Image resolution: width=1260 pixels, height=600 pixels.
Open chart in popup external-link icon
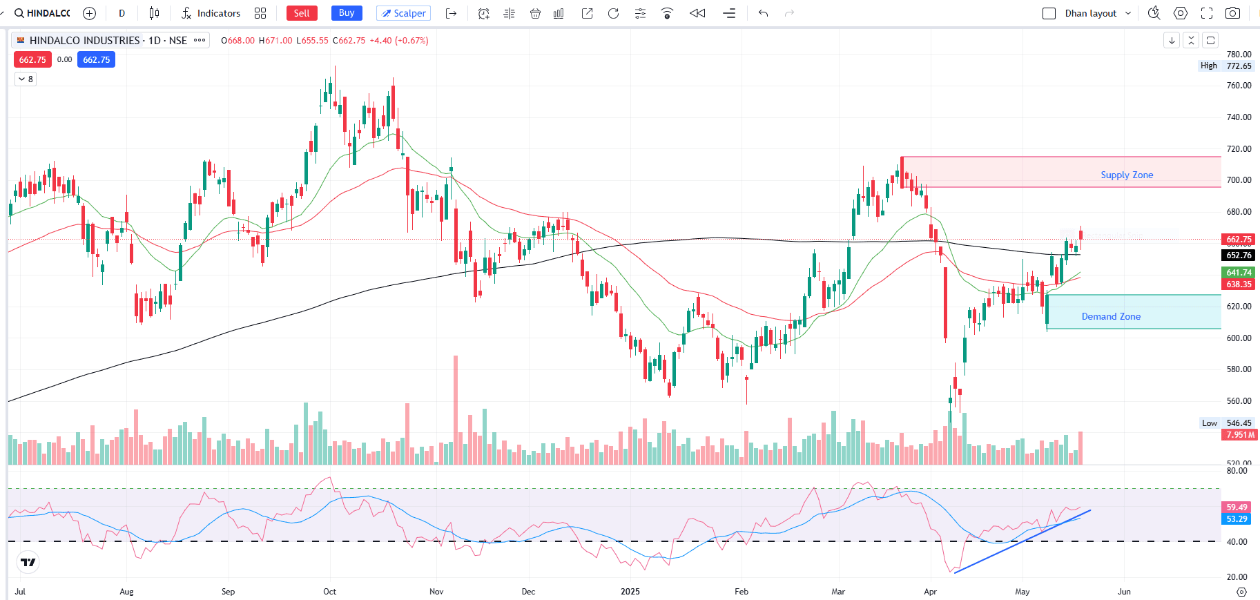[x=588, y=13]
